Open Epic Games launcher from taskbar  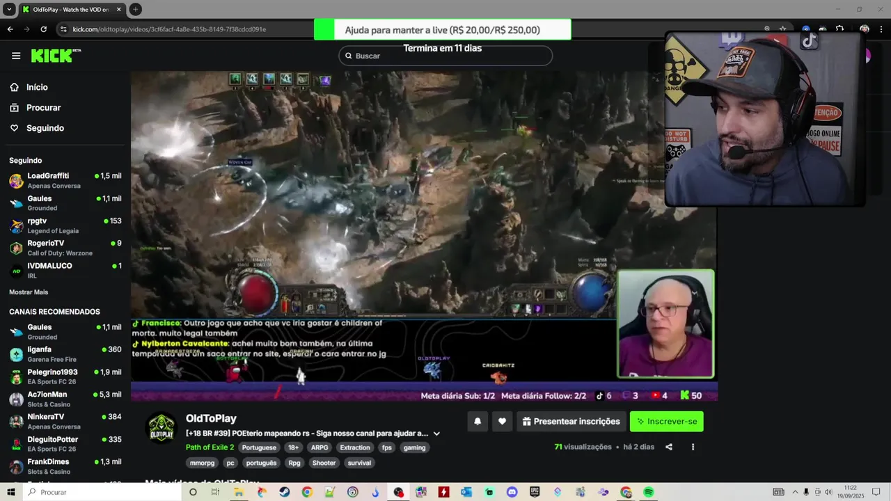(x=535, y=492)
